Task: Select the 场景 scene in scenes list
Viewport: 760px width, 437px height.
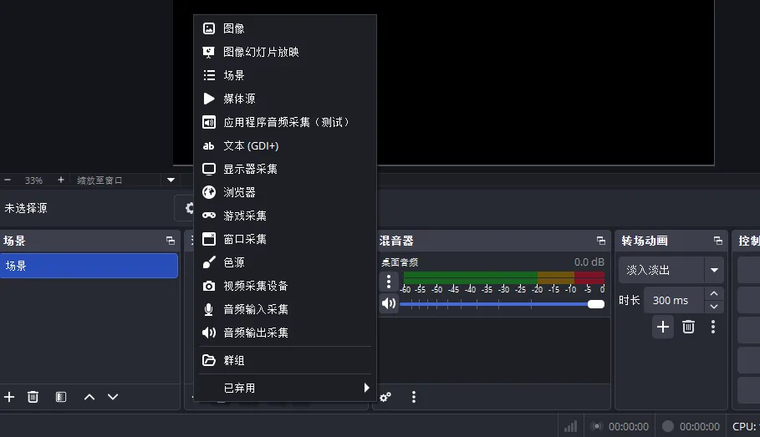Action: click(x=88, y=266)
